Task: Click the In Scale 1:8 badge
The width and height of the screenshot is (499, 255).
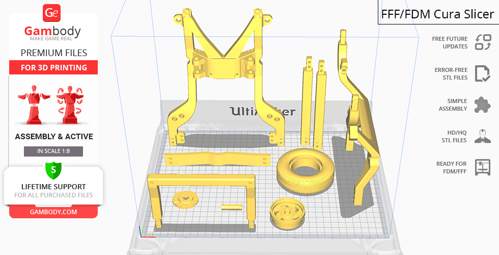Action: pyautogui.click(x=53, y=151)
